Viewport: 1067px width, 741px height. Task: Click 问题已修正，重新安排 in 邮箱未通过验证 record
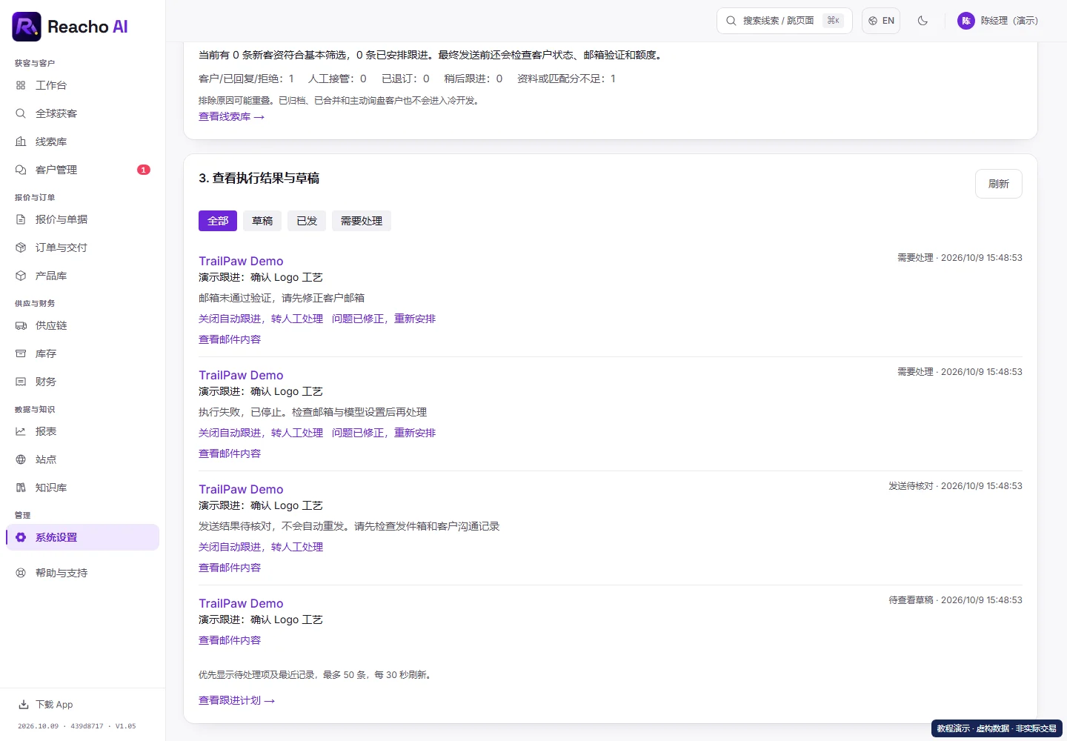(384, 319)
